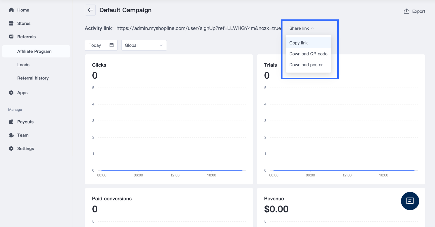Click the back arrow button
Viewport: 435px width, 227px height.
coord(90,10)
